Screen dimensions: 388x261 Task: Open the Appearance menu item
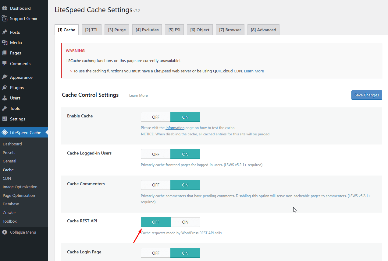[x=24, y=77]
